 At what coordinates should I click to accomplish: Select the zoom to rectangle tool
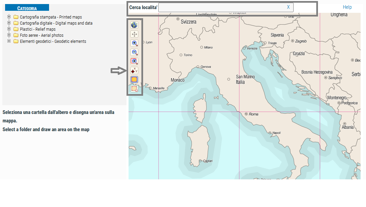coord(134,61)
